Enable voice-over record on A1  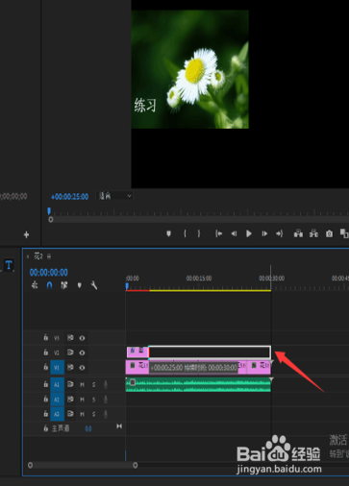[106, 384]
